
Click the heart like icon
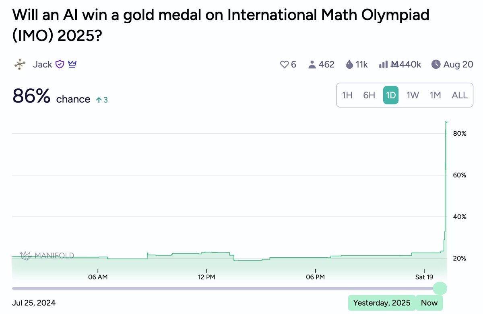284,64
